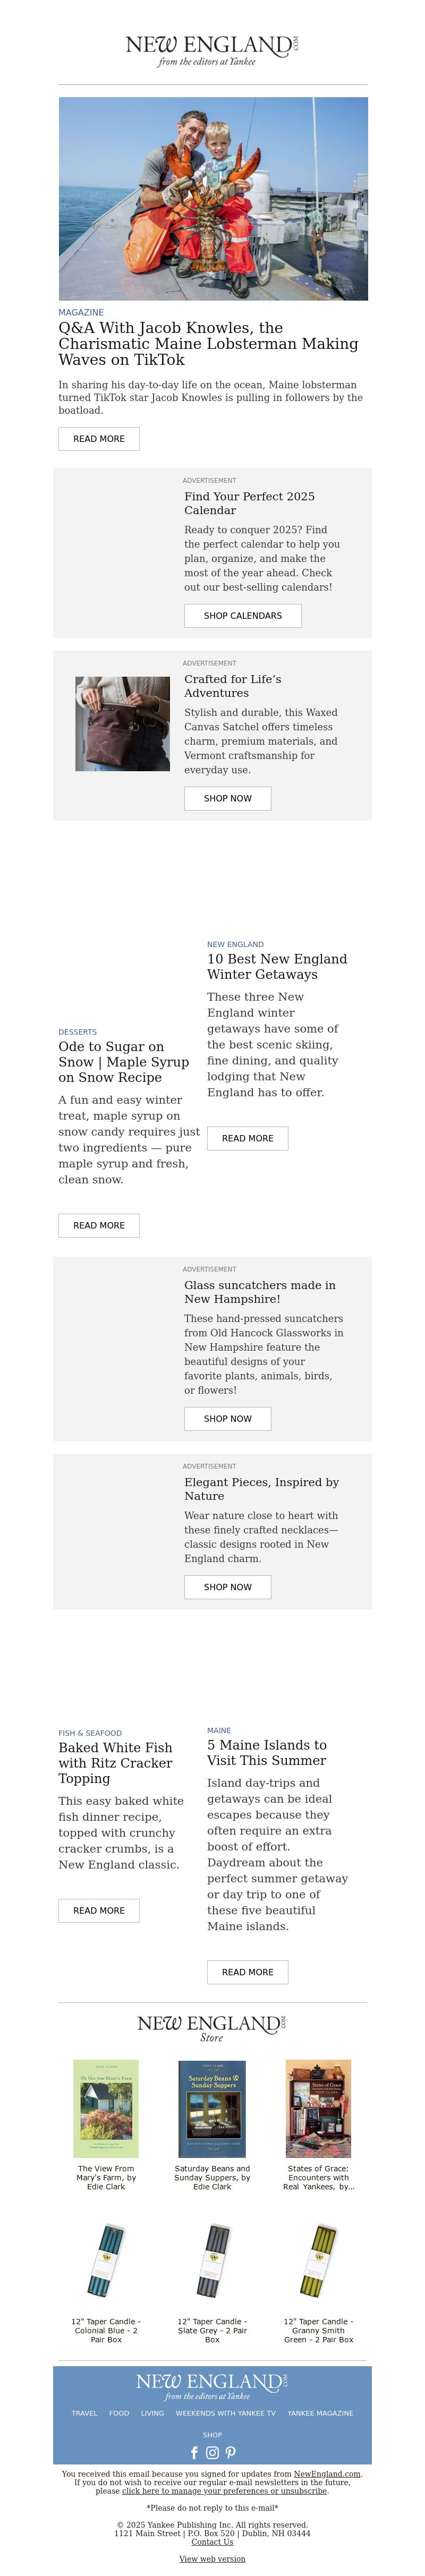
Task: Open the Facebook icon in footer
Action: click(x=194, y=2452)
